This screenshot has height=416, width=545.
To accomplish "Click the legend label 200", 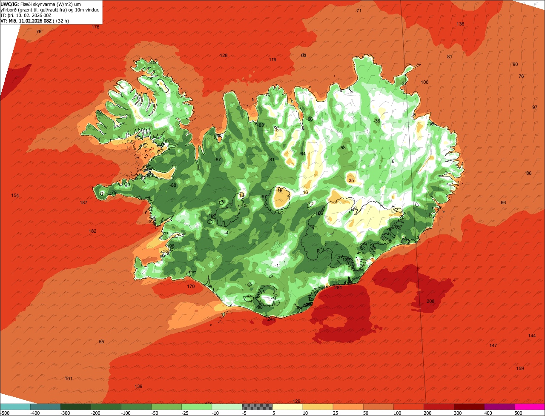I will point(428,413).
